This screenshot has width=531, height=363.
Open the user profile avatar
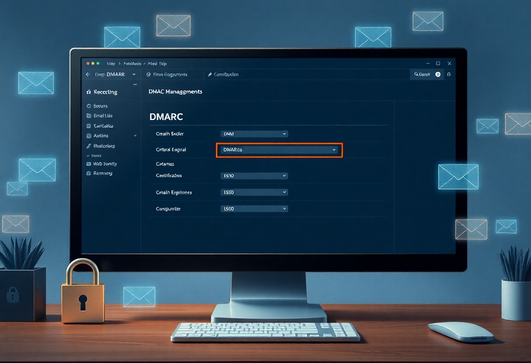[x=438, y=74]
